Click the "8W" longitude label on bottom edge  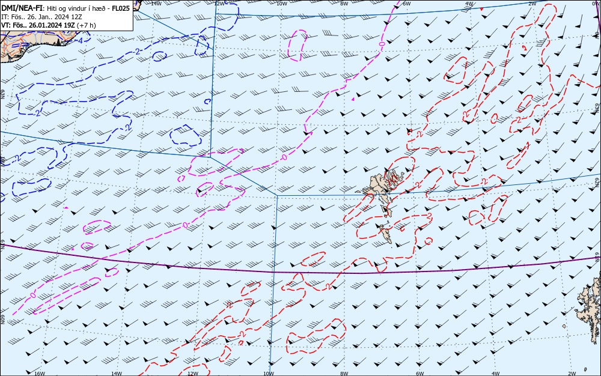pos(344,374)
